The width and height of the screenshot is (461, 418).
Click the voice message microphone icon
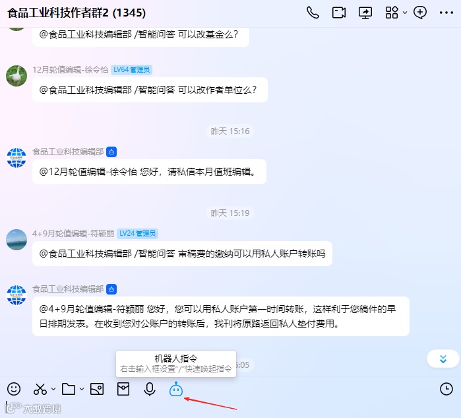pyautogui.click(x=150, y=389)
